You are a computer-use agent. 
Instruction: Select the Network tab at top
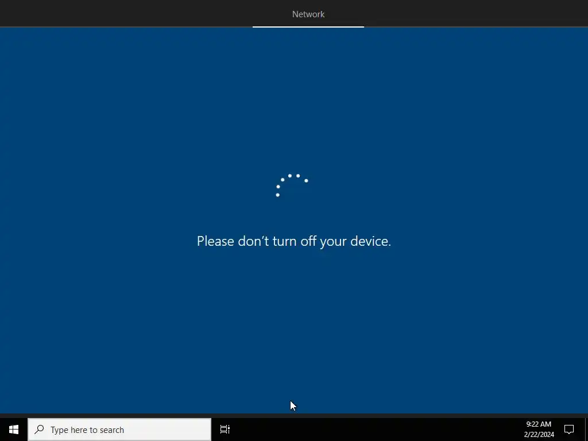pyautogui.click(x=308, y=14)
